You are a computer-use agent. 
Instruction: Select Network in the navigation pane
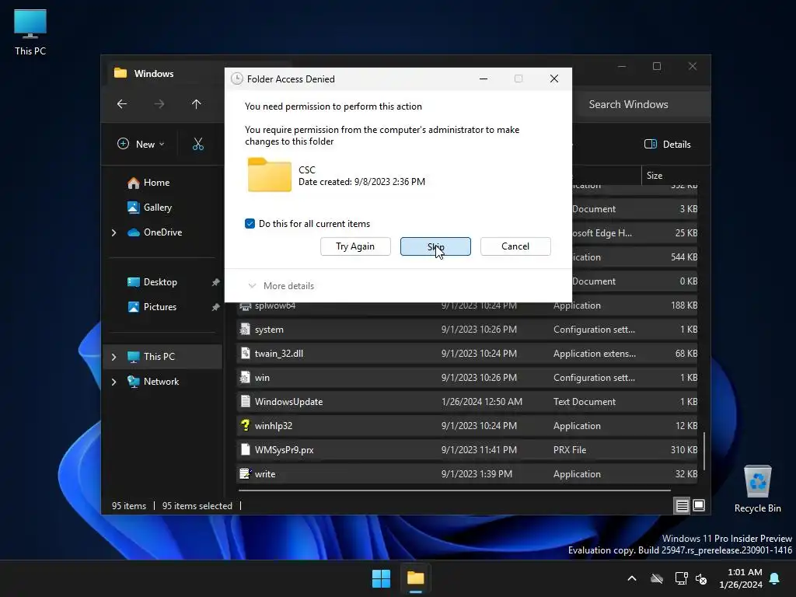[x=161, y=382]
